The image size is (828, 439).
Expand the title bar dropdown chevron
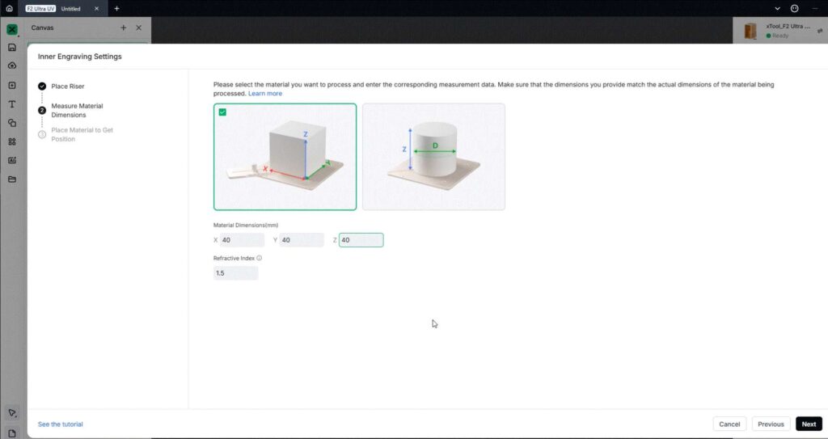(x=778, y=8)
